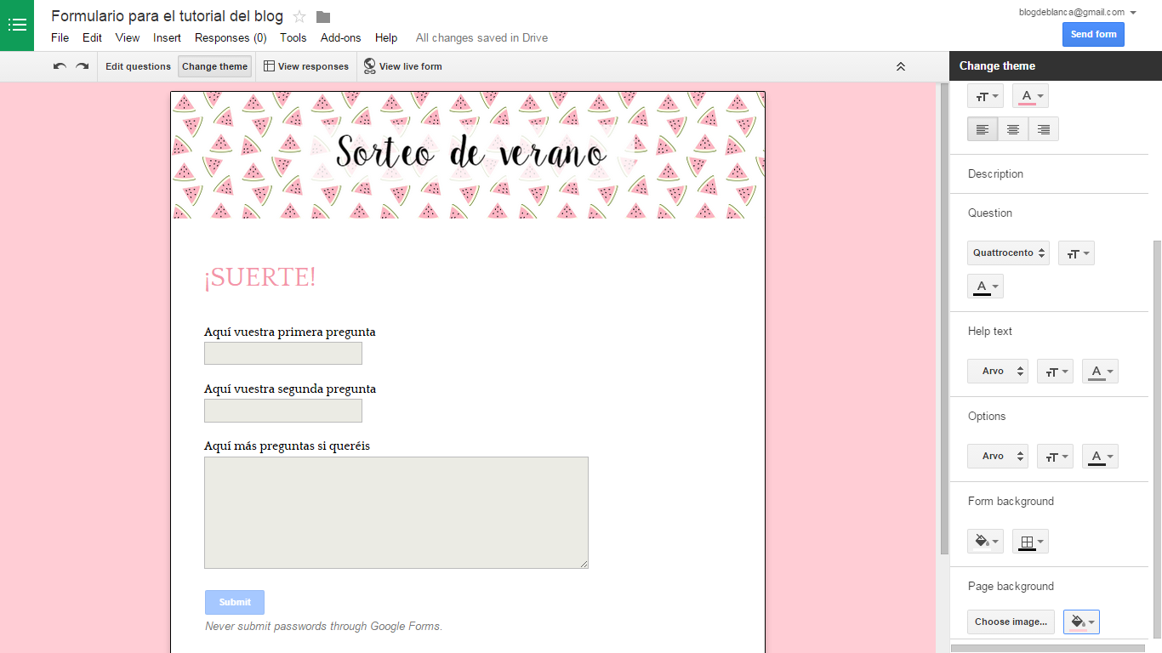1162x653 pixels.
Task: Click the View live form eye icon
Action: coord(369,65)
